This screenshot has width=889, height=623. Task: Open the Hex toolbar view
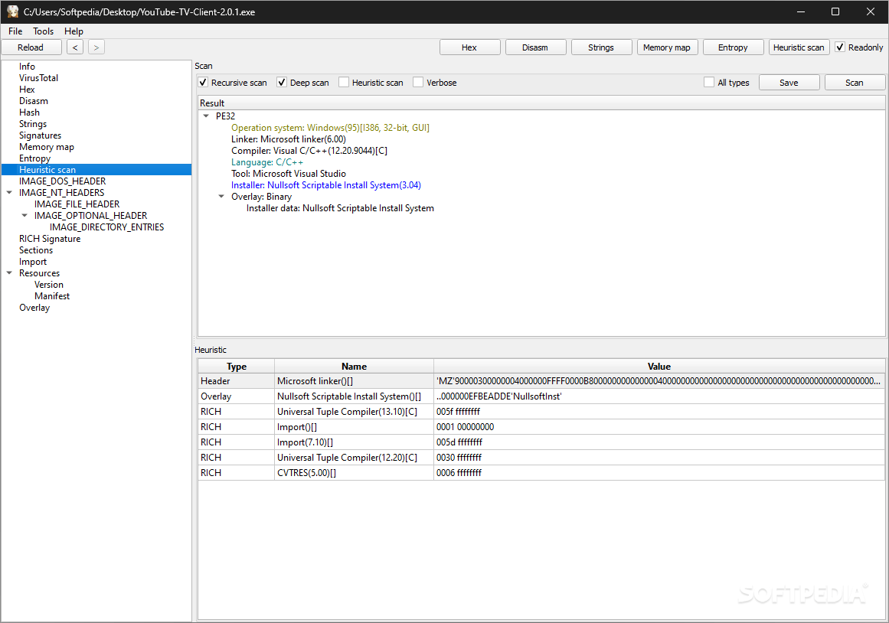[469, 47]
